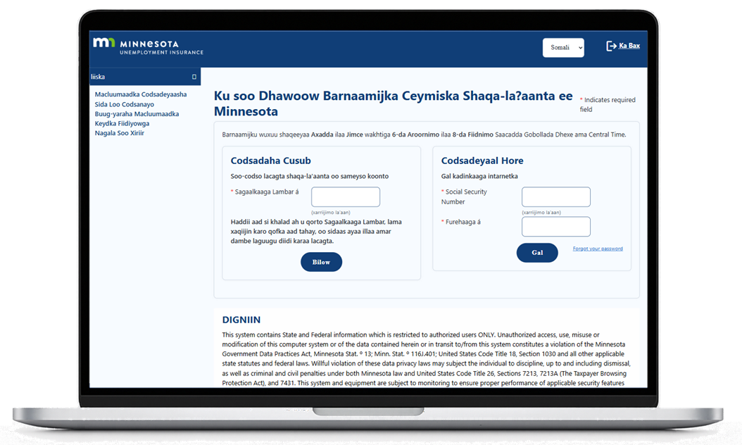The height and width of the screenshot is (445, 742).
Task: Open the Somali language dropdown
Action: pos(563,47)
